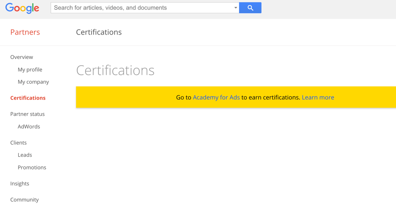Image resolution: width=396 pixels, height=207 pixels.
Task: Open the search box dropdown arrow
Action: point(236,8)
